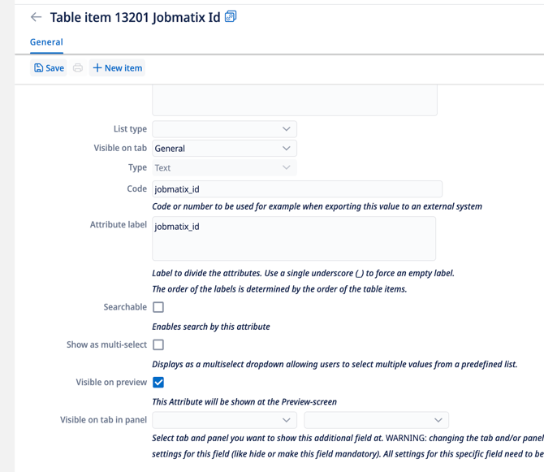This screenshot has width=544, height=472.
Task: Click the Searchable label text
Action: click(125, 307)
